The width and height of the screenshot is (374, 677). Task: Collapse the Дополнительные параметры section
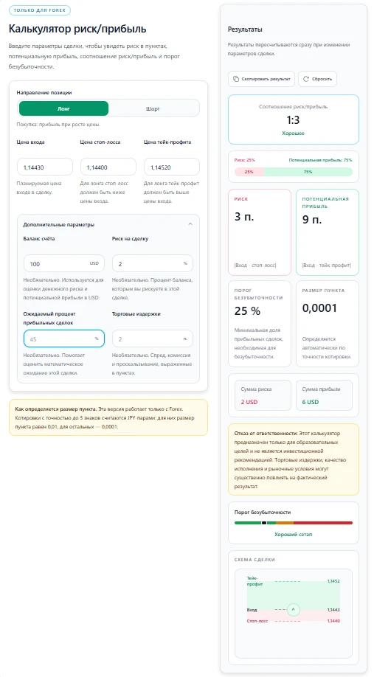(190, 224)
